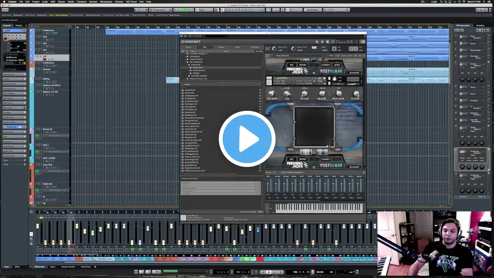Open Kontakt options gear icon
This screenshot has height=278, width=494.
(x=322, y=42)
